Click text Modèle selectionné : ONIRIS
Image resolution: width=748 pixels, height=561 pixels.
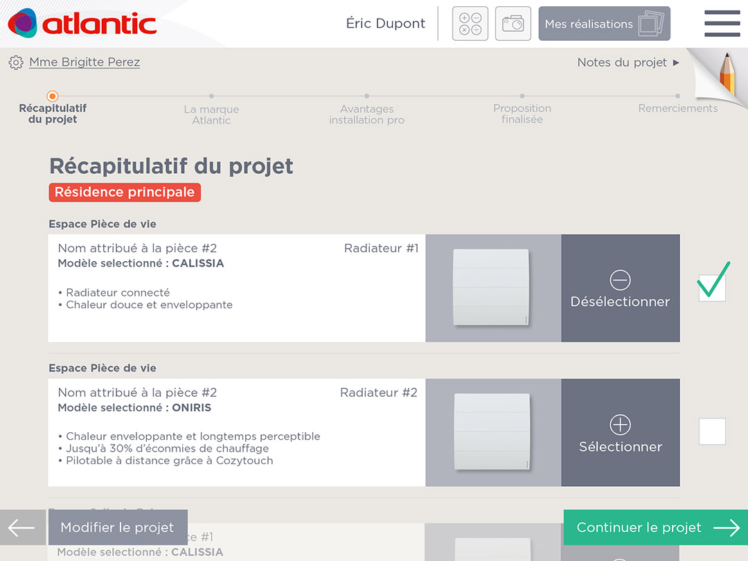pyautogui.click(x=134, y=408)
